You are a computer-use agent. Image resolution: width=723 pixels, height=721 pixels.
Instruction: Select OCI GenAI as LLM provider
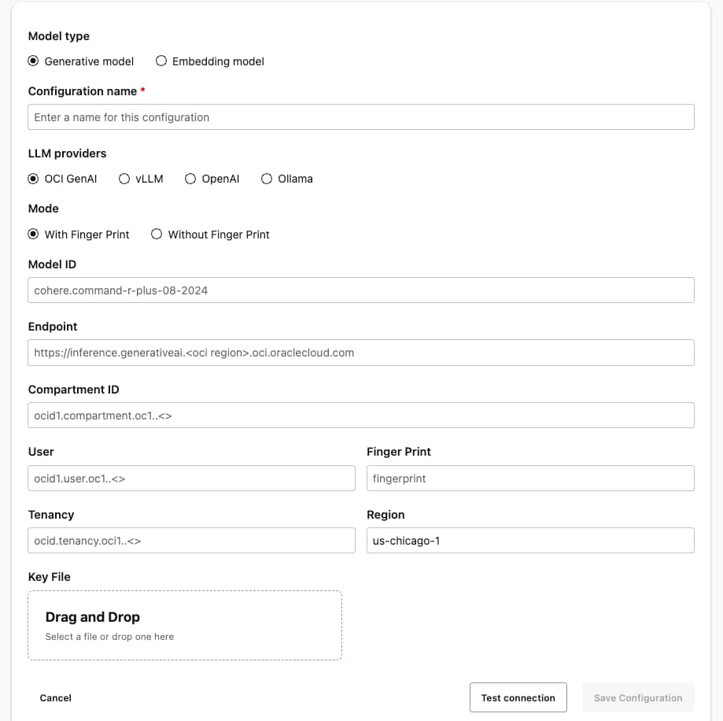pos(33,179)
